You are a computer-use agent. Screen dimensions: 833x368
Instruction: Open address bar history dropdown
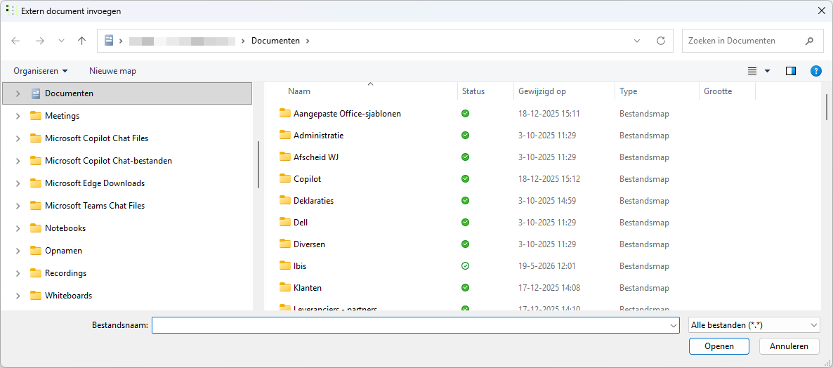click(x=637, y=41)
